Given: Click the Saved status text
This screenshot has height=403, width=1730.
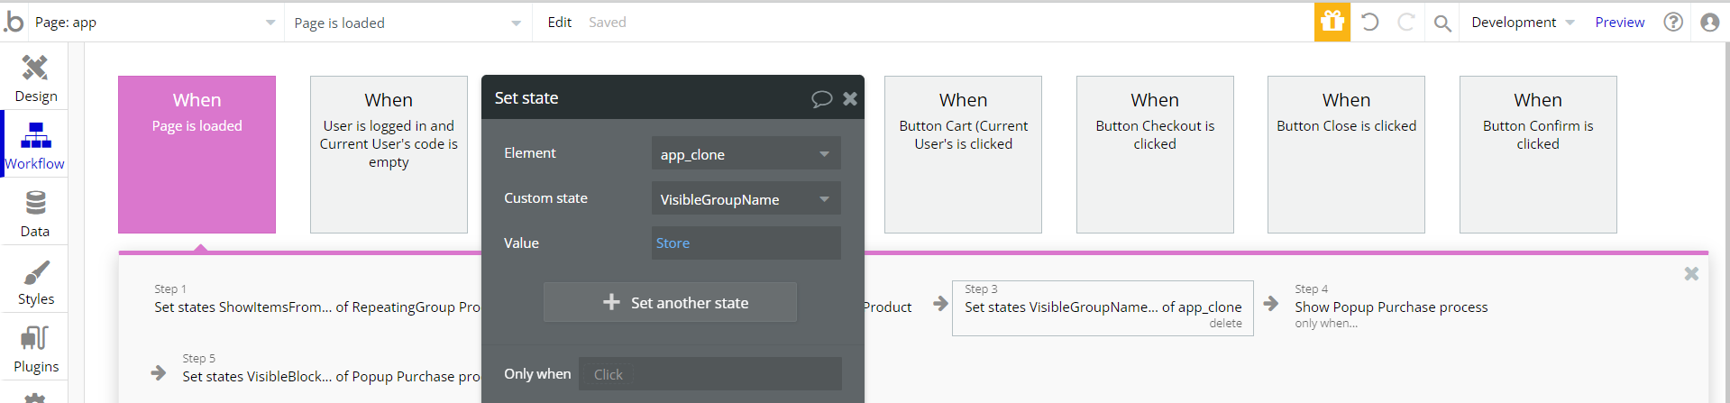Looking at the screenshot, I should coord(607,22).
